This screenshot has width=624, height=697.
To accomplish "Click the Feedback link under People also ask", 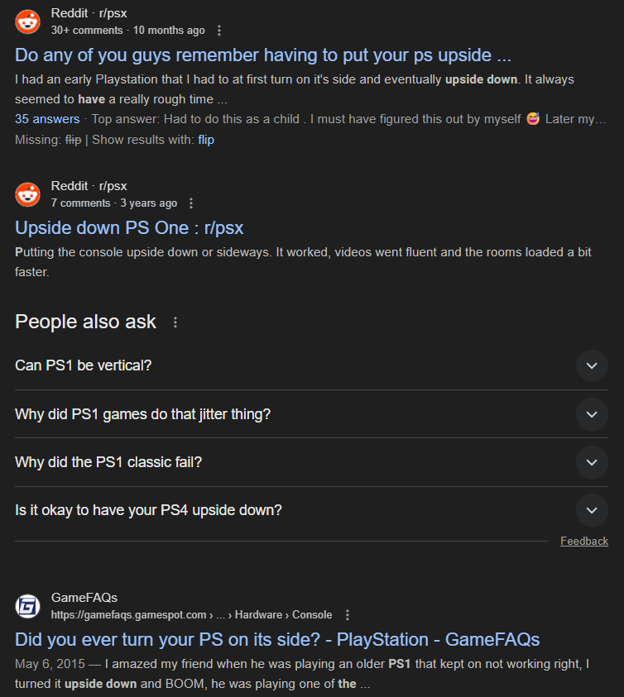I will (x=584, y=541).
